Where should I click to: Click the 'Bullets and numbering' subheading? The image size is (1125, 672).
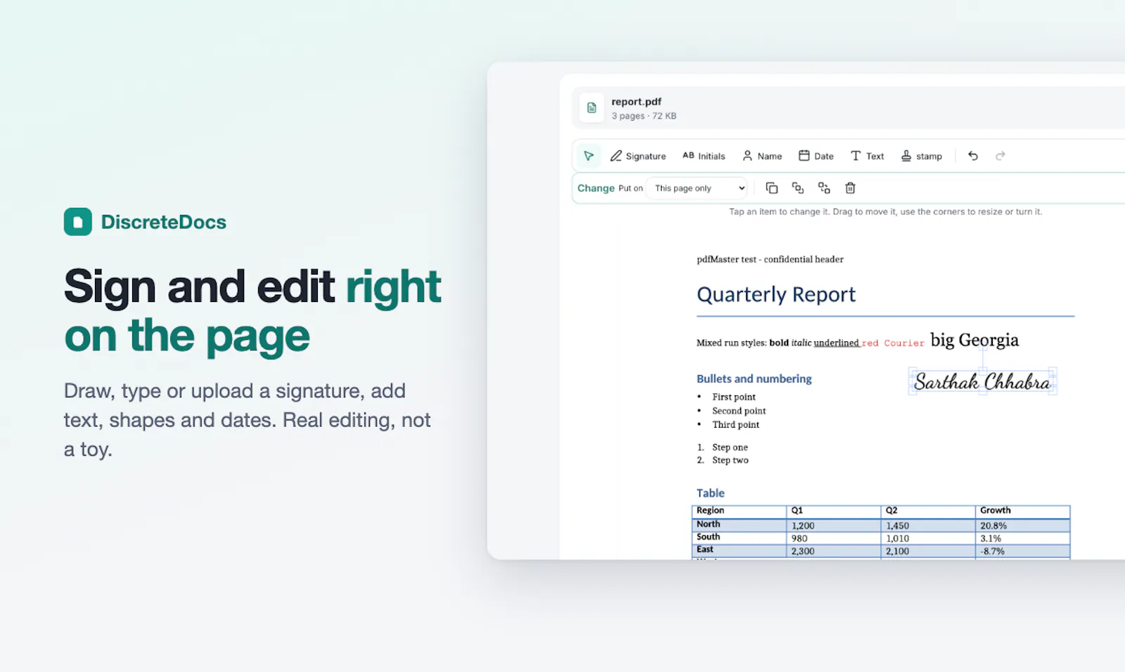754,378
